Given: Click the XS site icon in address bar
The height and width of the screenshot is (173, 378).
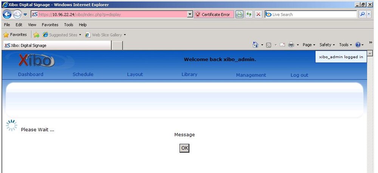Looking at the screenshot, I should pyautogui.click(x=35, y=14).
